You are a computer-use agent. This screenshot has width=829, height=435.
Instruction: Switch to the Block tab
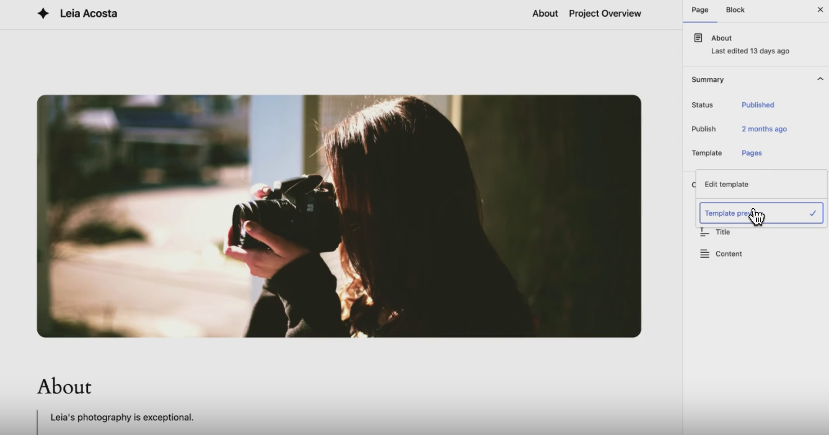(x=735, y=10)
